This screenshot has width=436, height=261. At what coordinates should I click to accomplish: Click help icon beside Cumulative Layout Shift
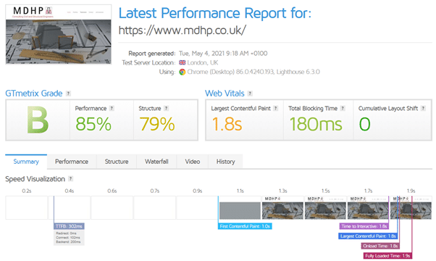[423, 108]
